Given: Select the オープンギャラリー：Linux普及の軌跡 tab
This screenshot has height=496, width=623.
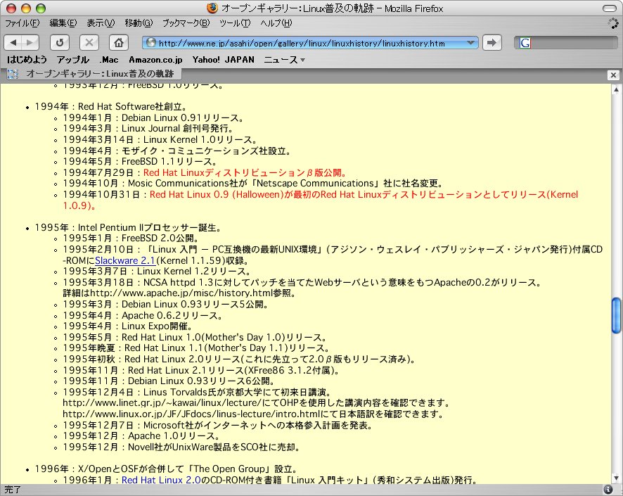Looking at the screenshot, I should 94,74.
